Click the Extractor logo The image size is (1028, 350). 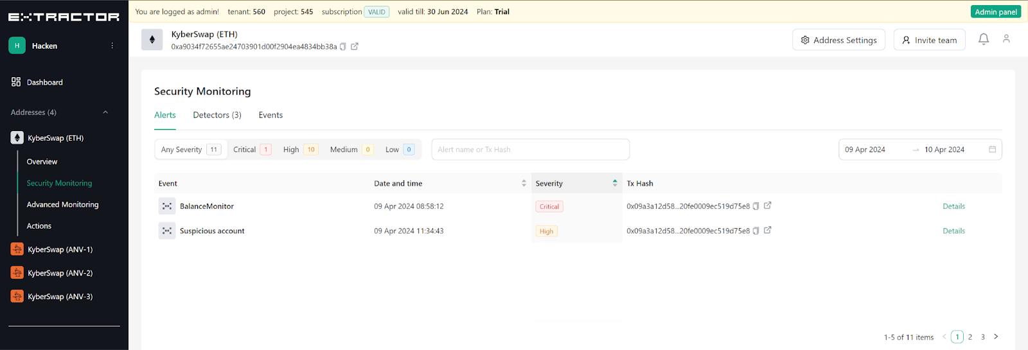pyautogui.click(x=64, y=17)
